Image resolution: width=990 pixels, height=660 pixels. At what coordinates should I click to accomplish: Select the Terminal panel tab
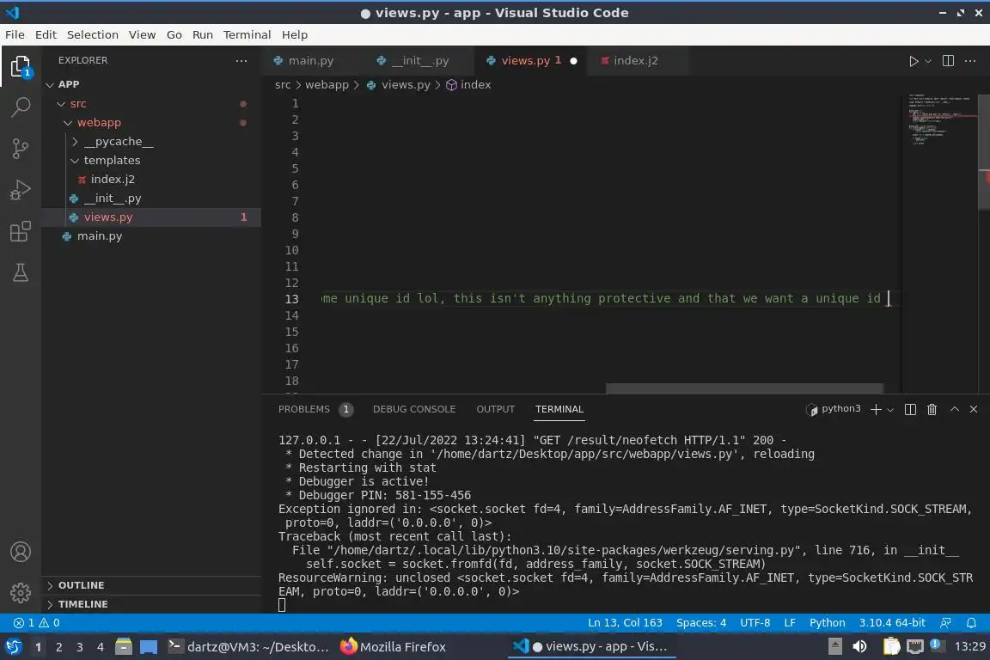coord(559,409)
